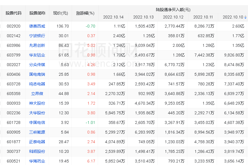Open the 华友钴业 stock link
The width and height of the screenshot is (248, 165).
[x=37, y=55]
